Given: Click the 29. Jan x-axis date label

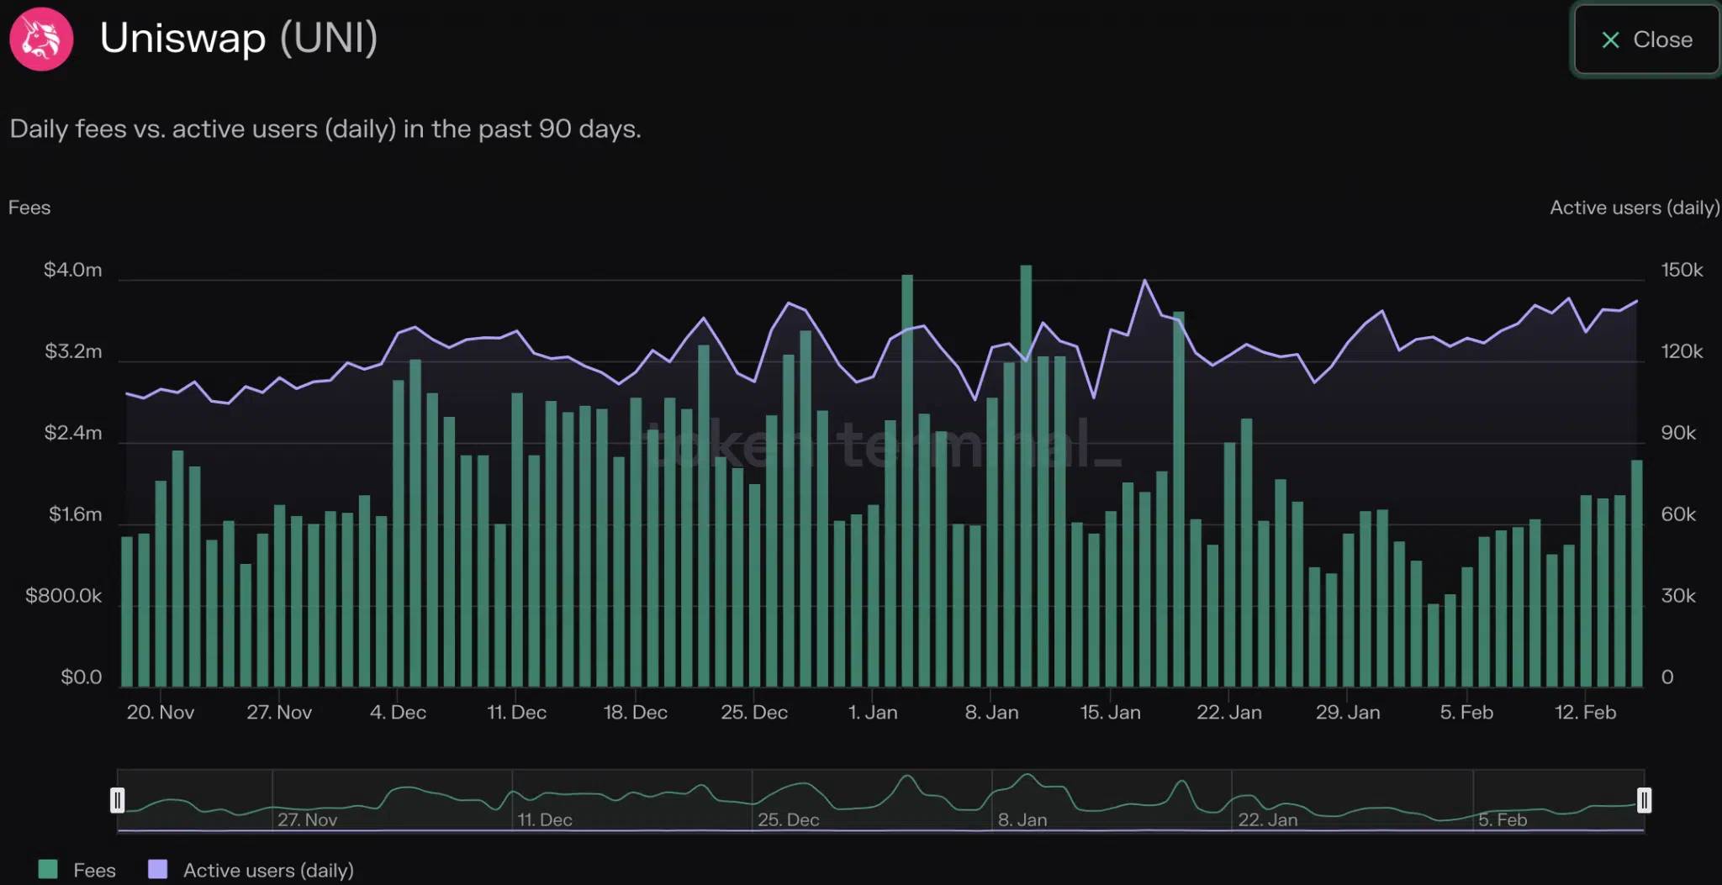Looking at the screenshot, I should pos(1348,713).
